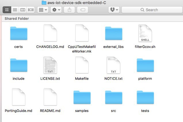The width and height of the screenshot is (183, 122).
Task: Select the src folder icon
Action: point(114,97)
